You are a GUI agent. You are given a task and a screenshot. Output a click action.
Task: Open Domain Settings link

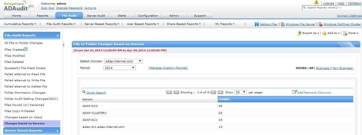click(x=349, y=16)
